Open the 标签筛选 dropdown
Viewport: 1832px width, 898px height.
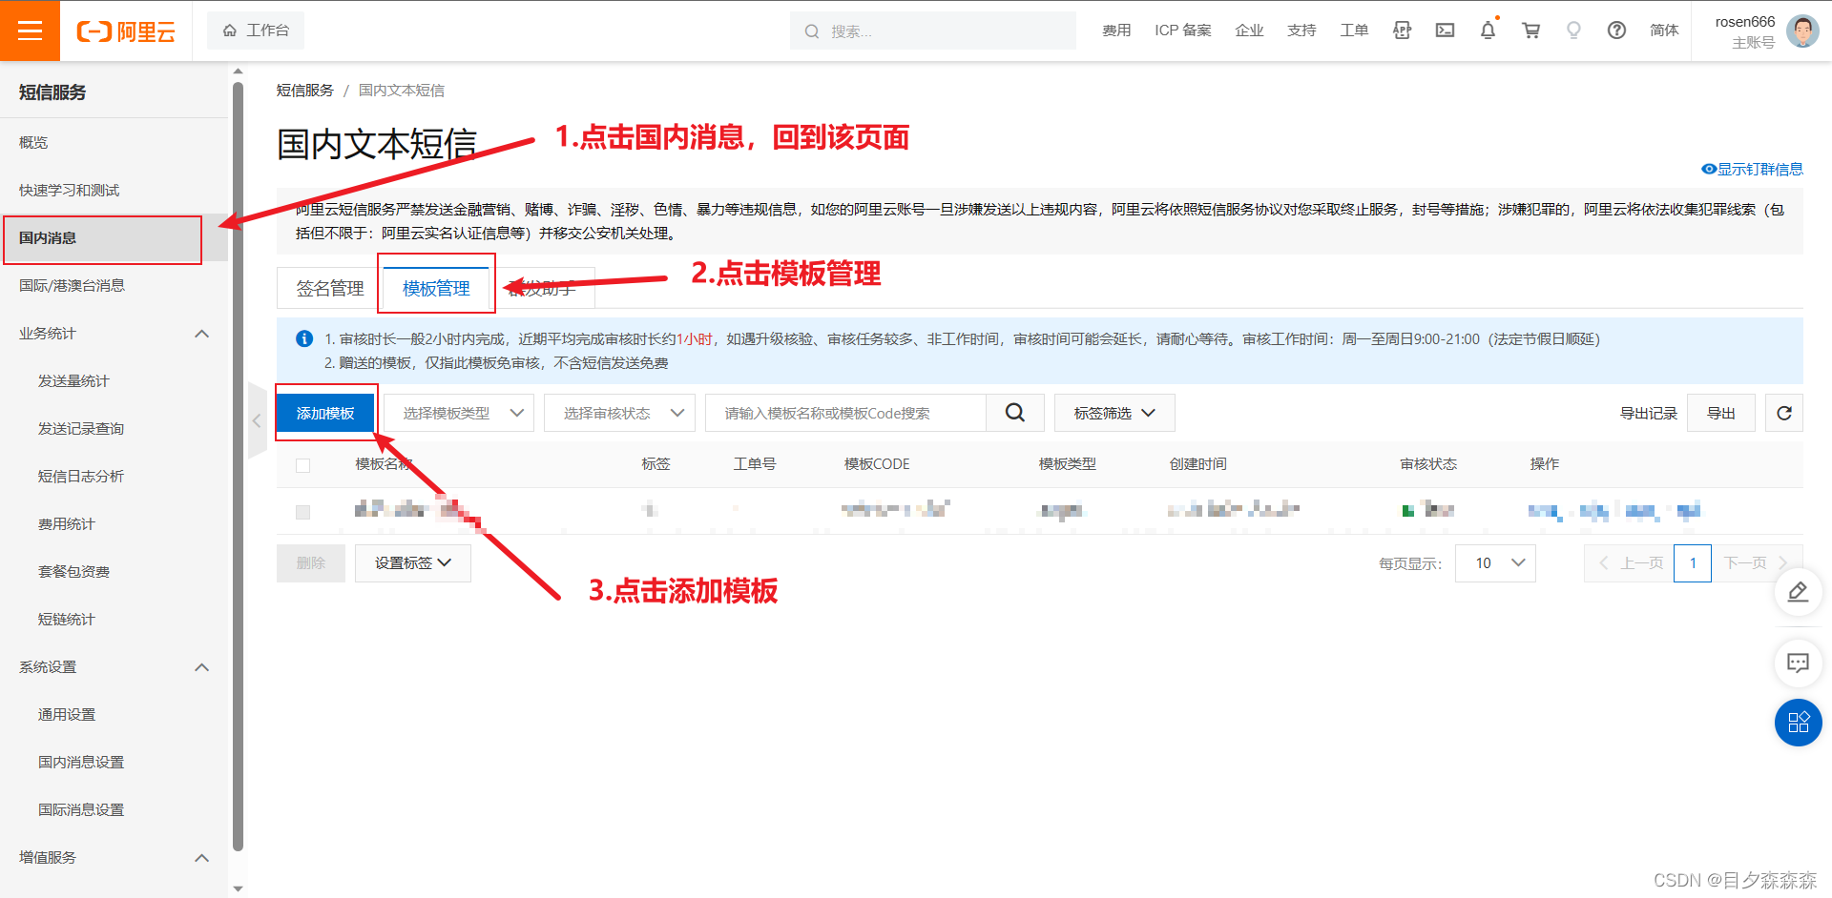(x=1114, y=413)
